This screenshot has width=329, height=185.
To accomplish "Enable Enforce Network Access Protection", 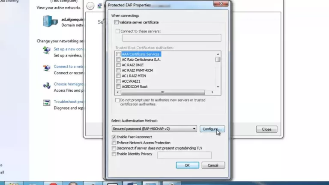I will coord(114,143).
